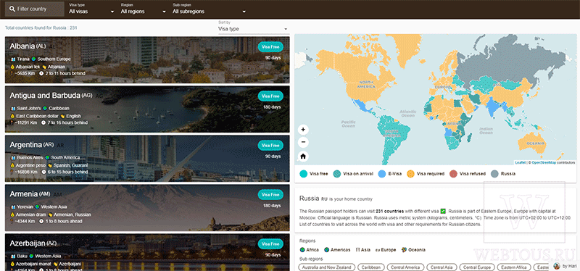Click the Africa globe icon under Regions
Screen dimensions: 580x271
(302, 250)
